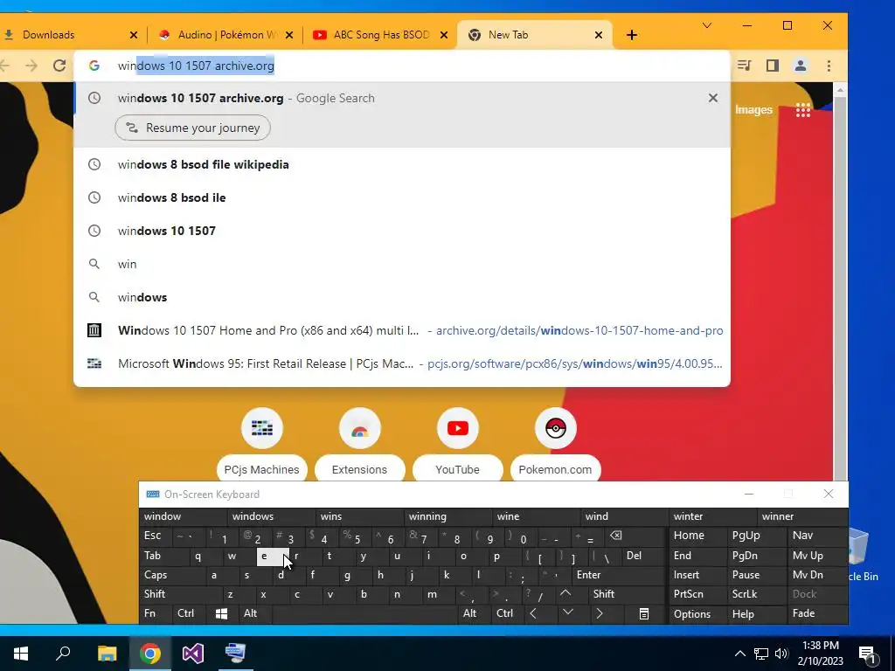
Task: Open archive.org Windows 10 1507 Home and Pro suggestion
Action: click(402, 330)
